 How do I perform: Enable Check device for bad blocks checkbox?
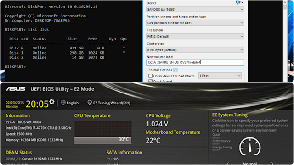[150, 76]
